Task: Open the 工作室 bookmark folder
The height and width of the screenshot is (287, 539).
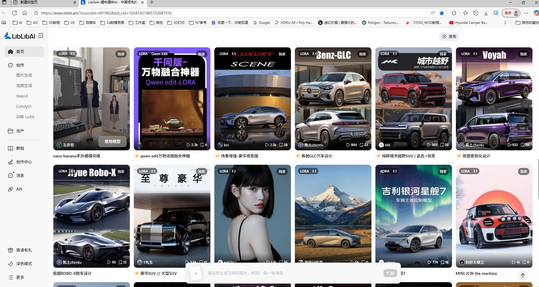Action: coord(137,23)
